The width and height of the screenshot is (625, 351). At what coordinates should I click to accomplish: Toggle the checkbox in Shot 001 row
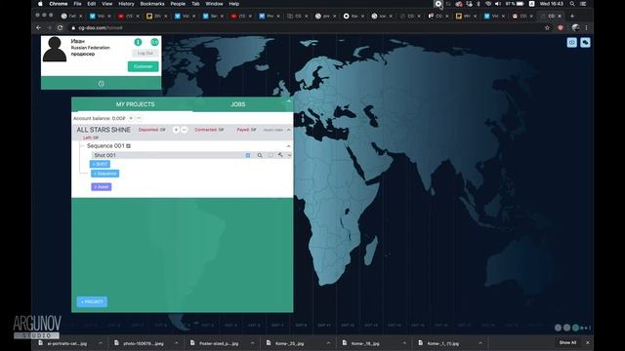pos(271,155)
